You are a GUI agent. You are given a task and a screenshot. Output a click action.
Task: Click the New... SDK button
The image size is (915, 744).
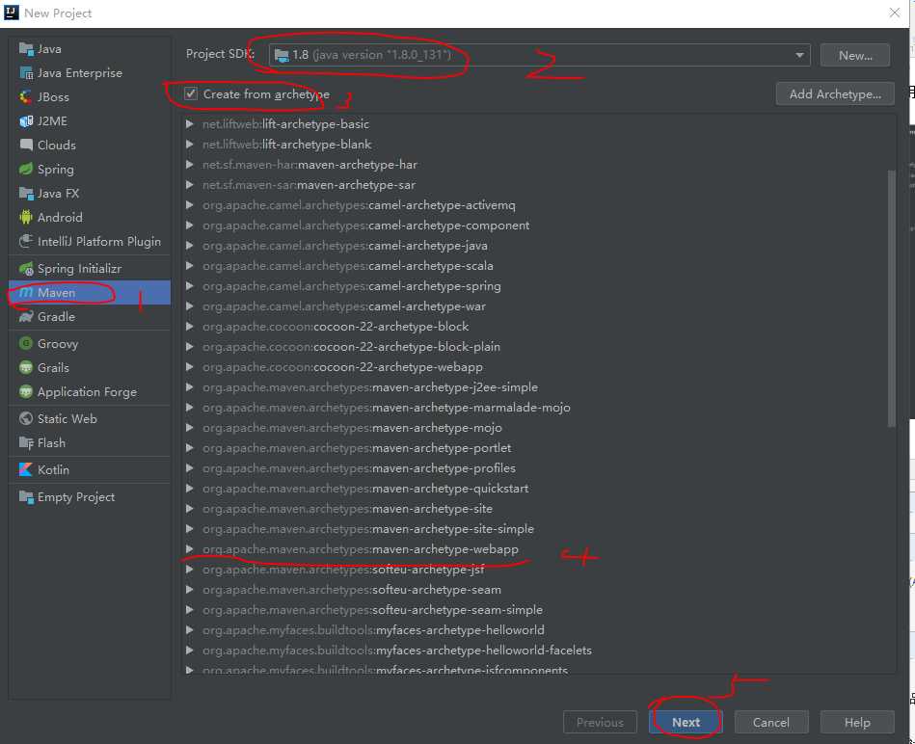point(855,55)
